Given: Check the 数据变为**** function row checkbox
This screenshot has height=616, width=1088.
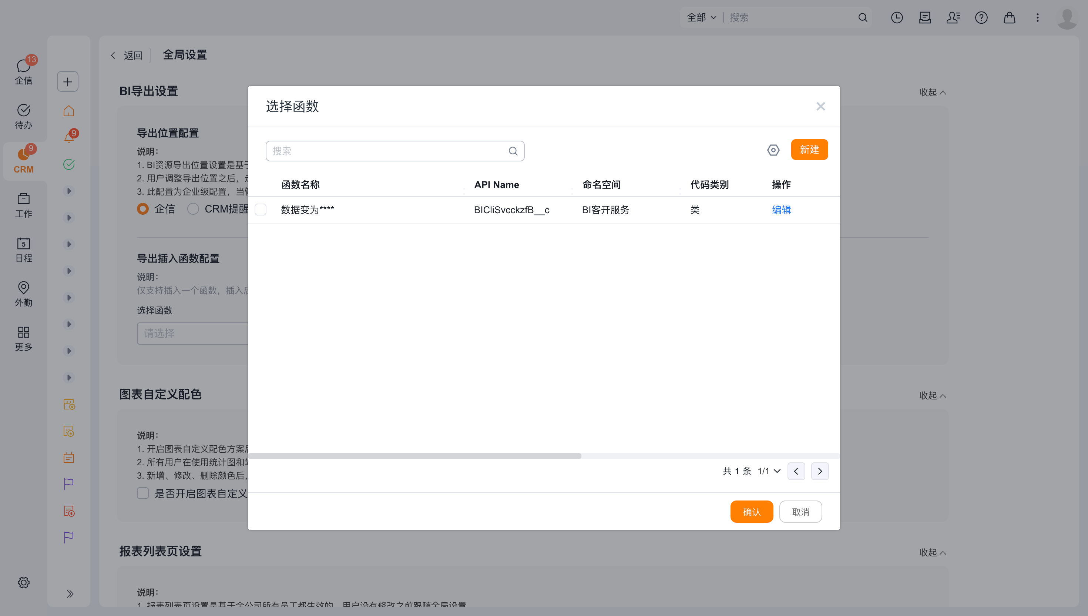Looking at the screenshot, I should pos(261,210).
